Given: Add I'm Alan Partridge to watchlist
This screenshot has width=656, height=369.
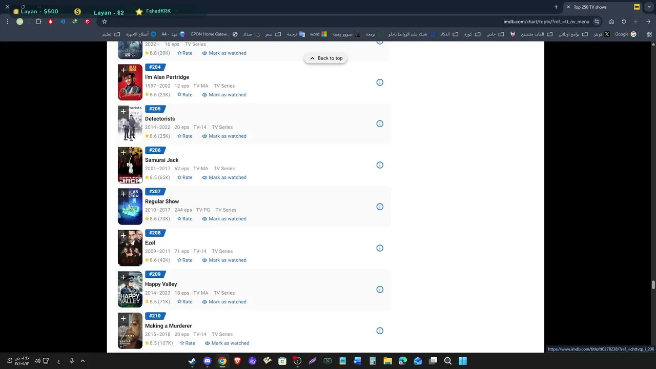Looking at the screenshot, I should pyautogui.click(x=123, y=70).
